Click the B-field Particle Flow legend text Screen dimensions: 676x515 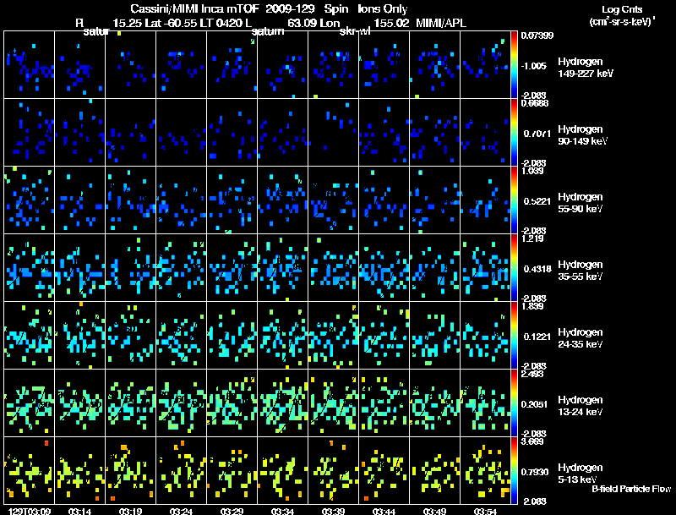point(630,488)
